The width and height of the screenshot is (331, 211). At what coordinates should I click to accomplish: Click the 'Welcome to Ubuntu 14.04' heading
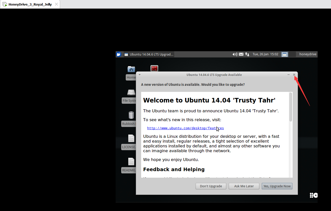coord(209,100)
